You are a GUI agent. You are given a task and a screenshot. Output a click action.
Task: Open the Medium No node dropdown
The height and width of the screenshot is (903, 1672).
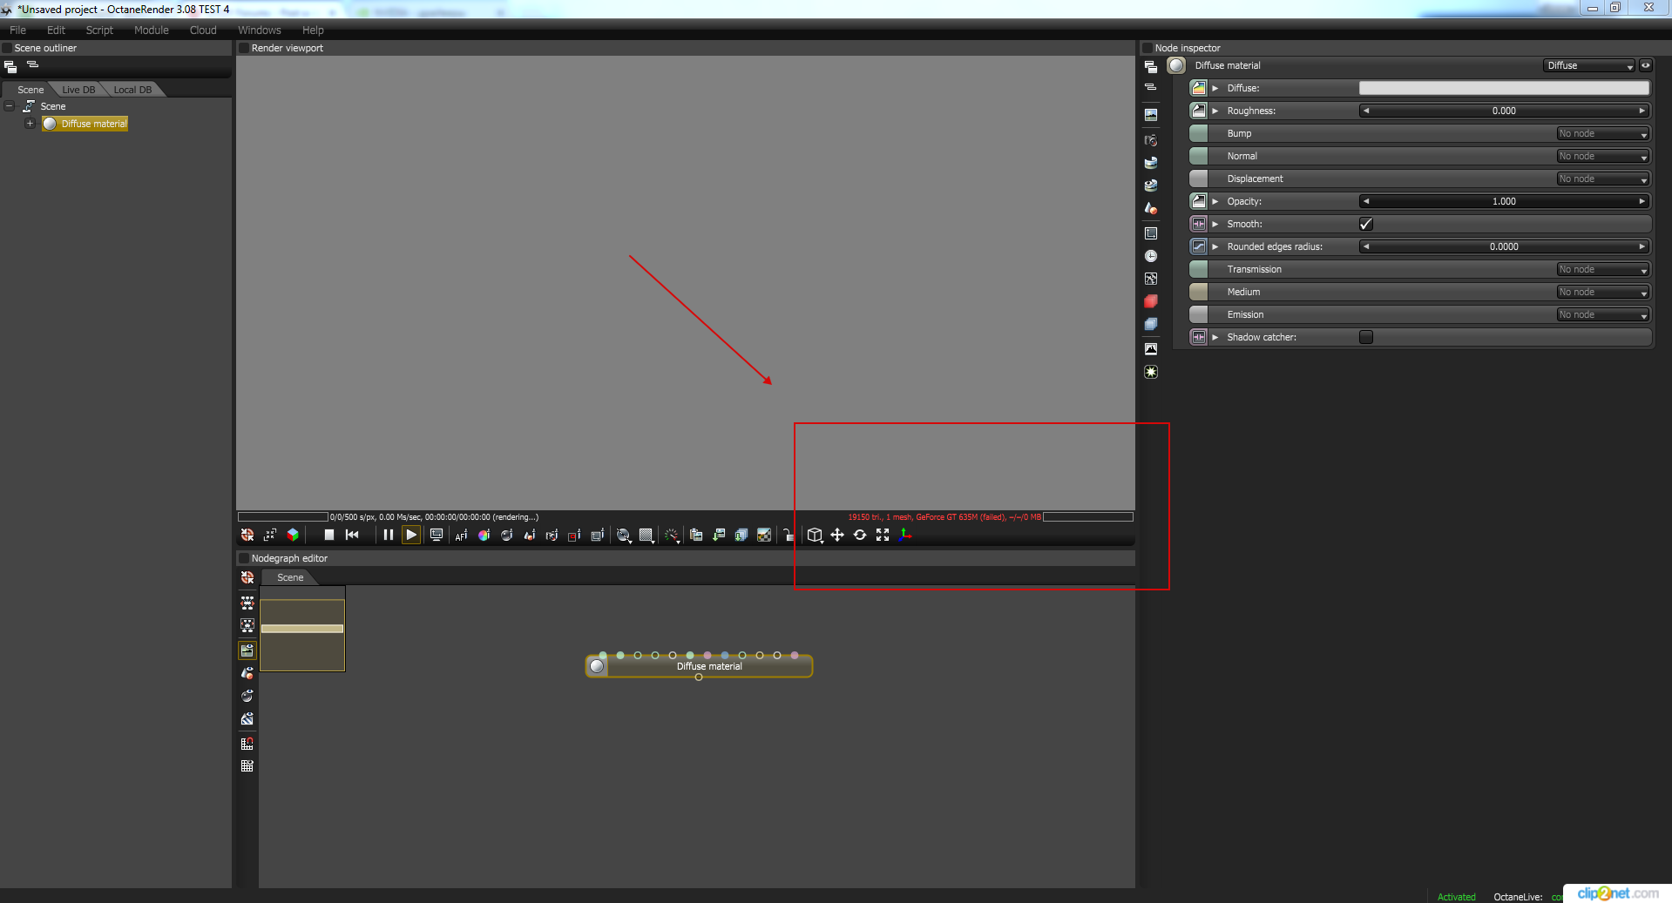(x=1602, y=292)
